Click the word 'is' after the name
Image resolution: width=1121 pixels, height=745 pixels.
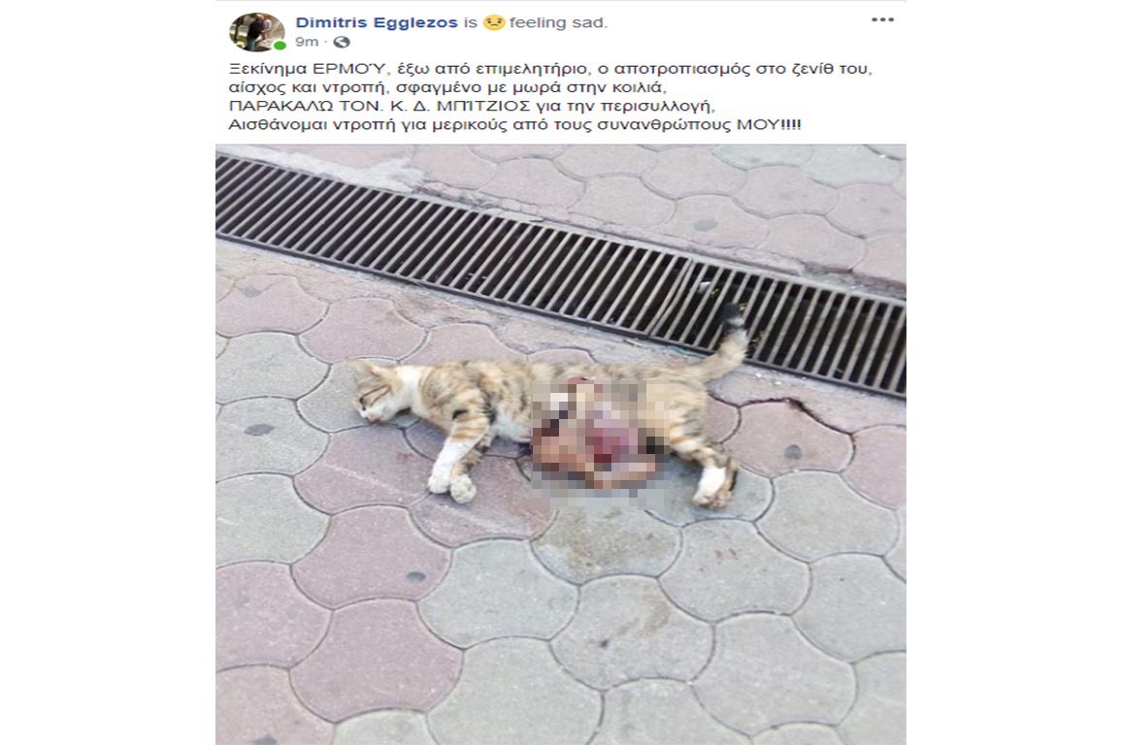[x=470, y=22]
